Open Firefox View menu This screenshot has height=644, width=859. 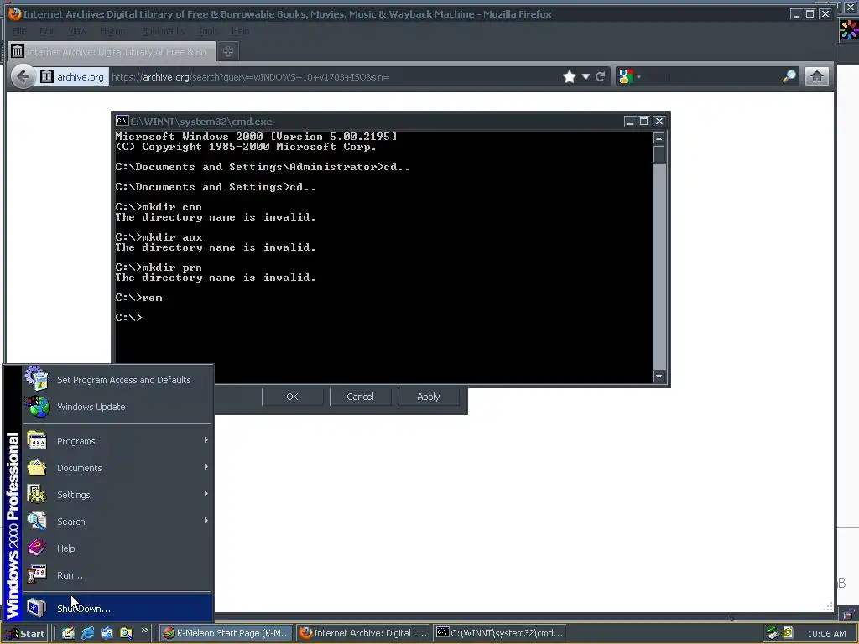pos(77,31)
